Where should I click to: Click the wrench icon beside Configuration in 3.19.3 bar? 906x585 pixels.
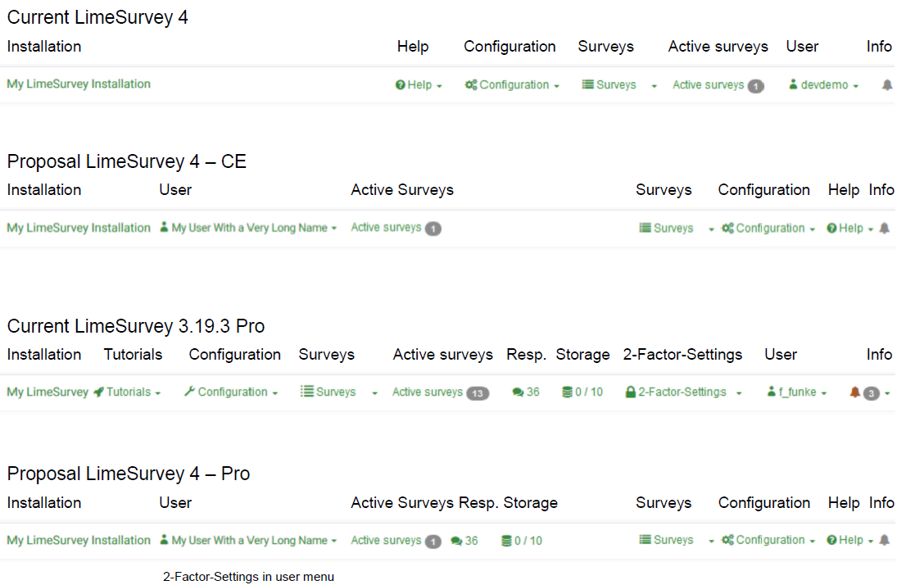coord(189,392)
